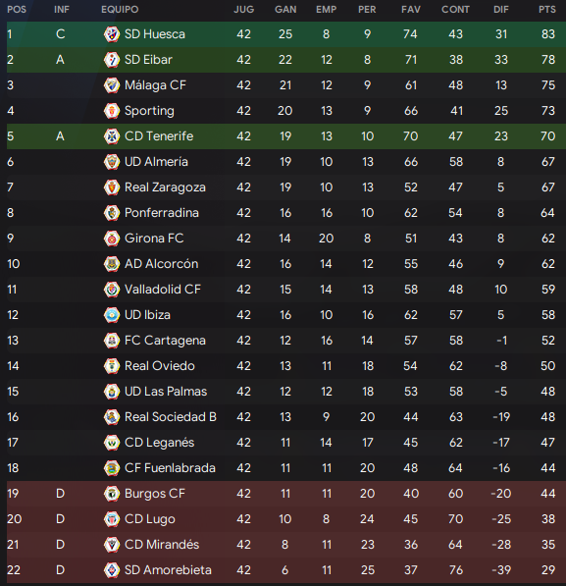Click the FAV column header

point(411,10)
